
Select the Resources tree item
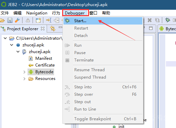45,79
